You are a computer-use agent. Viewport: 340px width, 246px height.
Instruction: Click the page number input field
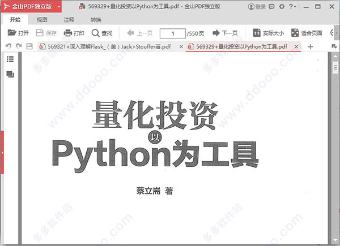click(x=173, y=33)
